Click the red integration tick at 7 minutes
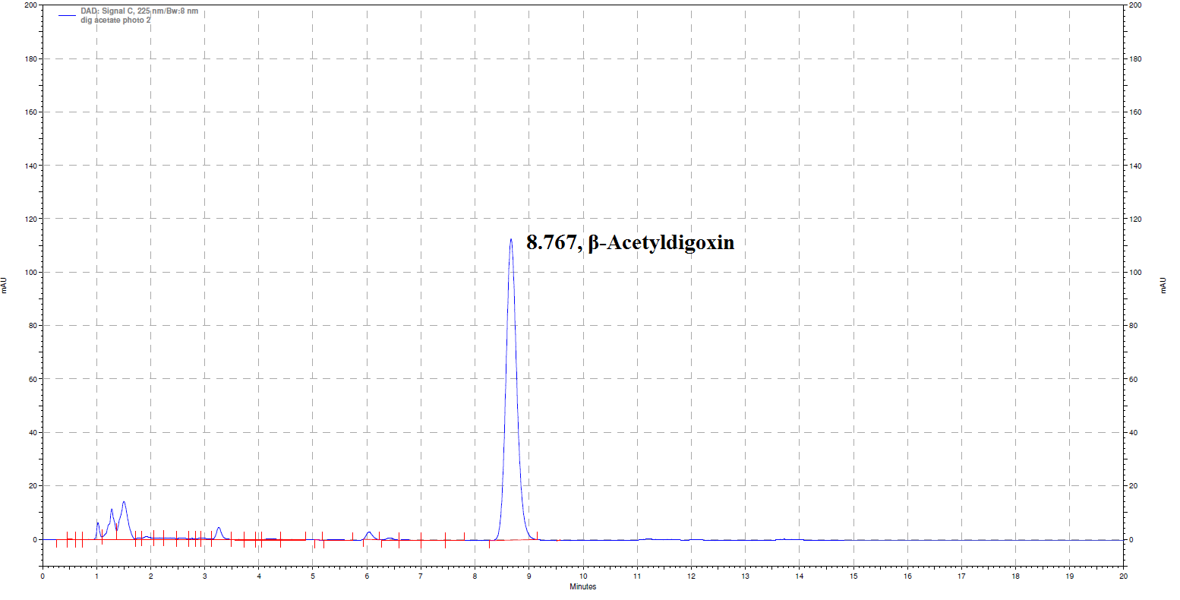The height and width of the screenshot is (600, 1180). [x=421, y=541]
